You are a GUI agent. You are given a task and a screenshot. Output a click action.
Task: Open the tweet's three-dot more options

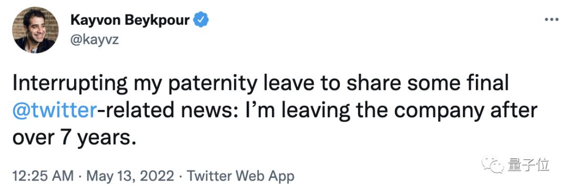click(551, 19)
